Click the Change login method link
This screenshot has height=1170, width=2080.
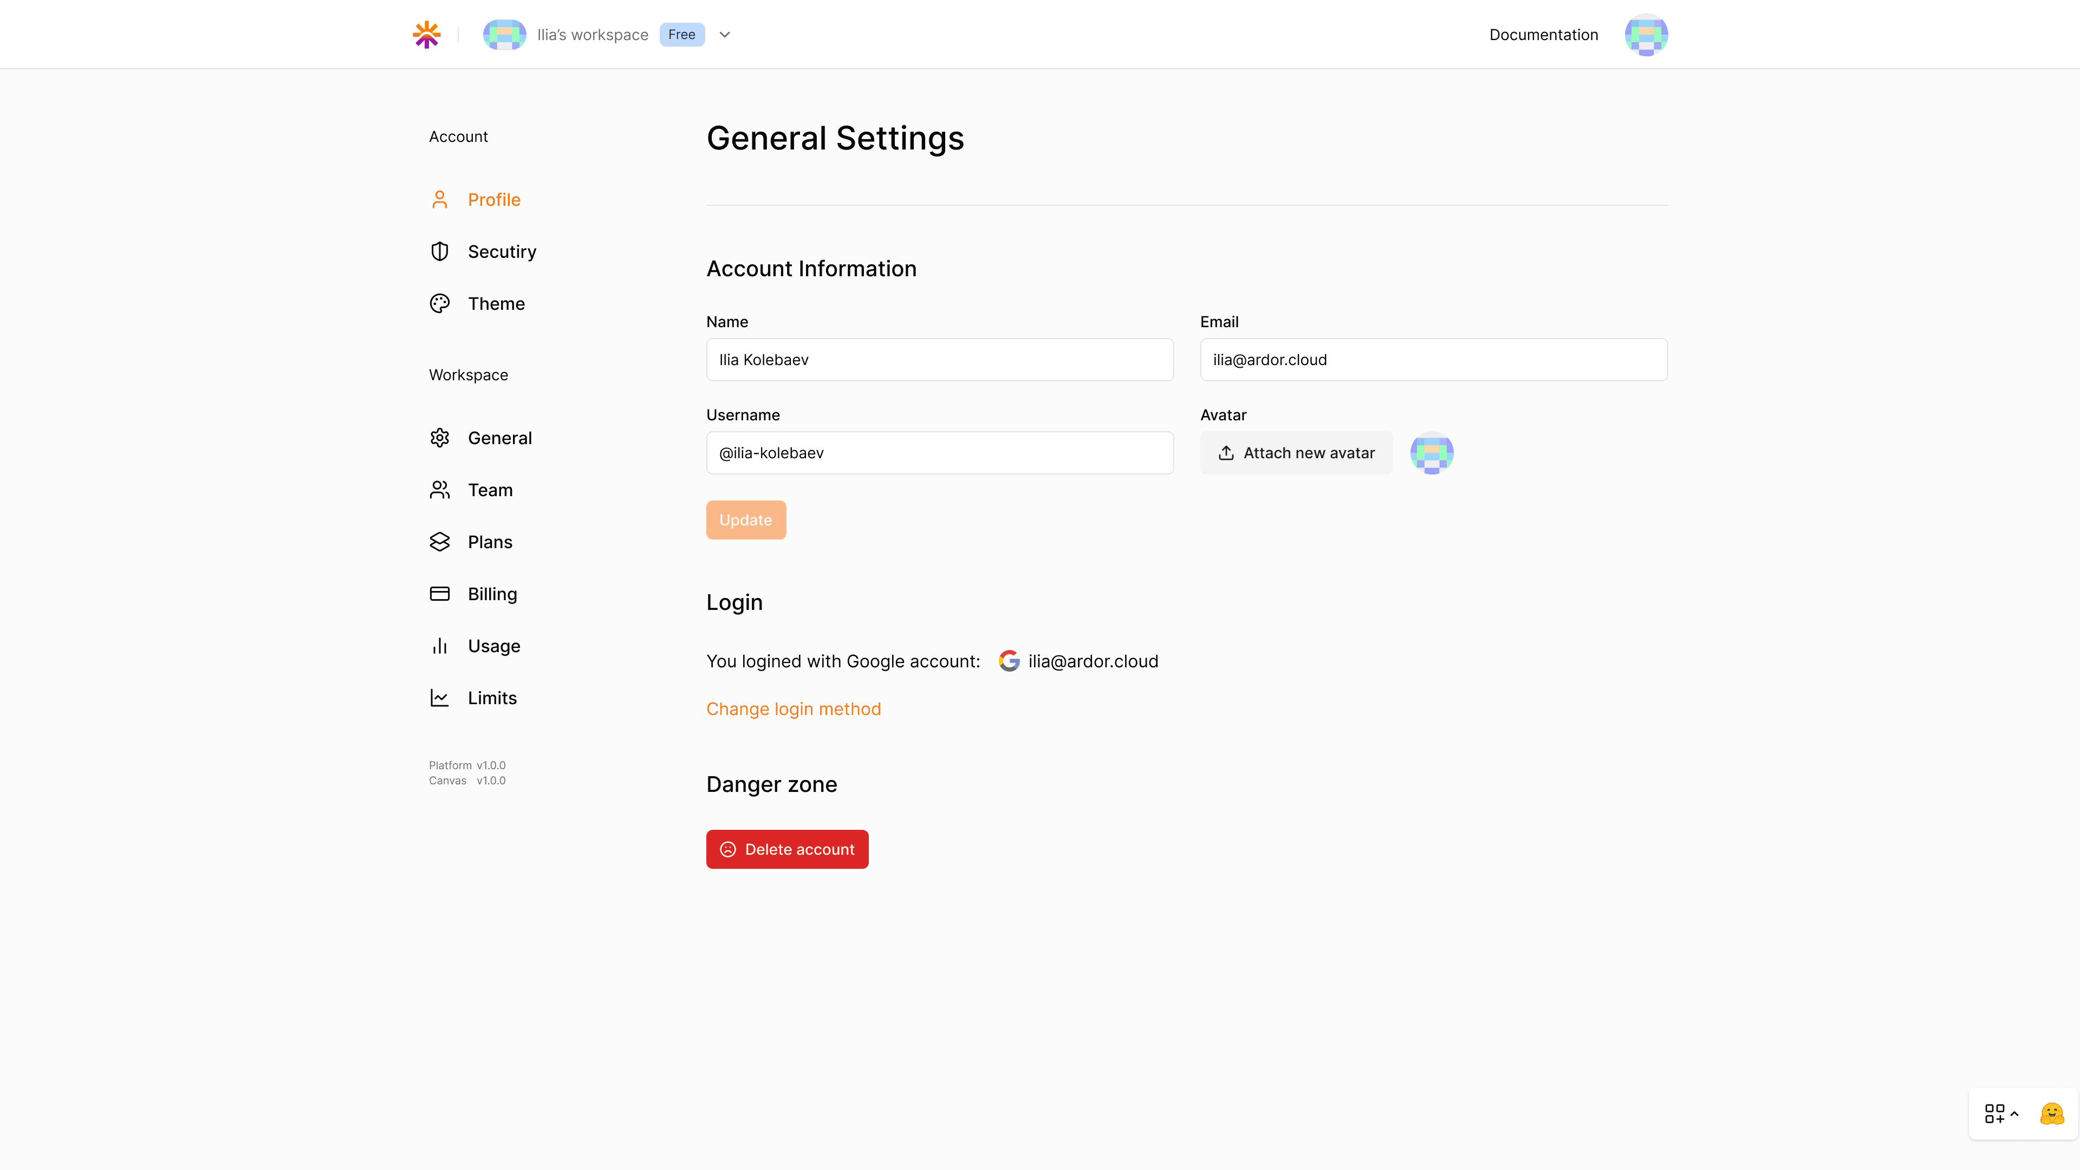click(793, 709)
